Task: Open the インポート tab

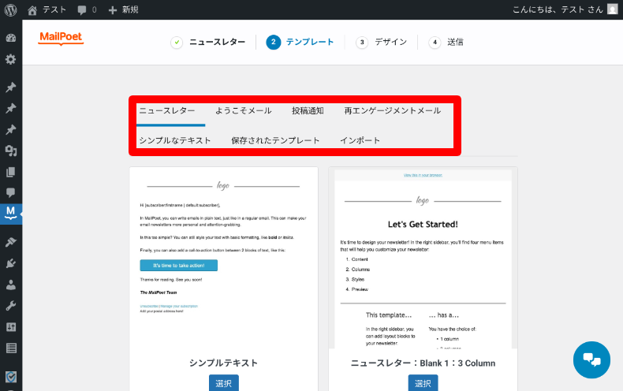Action: [x=360, y=140]
